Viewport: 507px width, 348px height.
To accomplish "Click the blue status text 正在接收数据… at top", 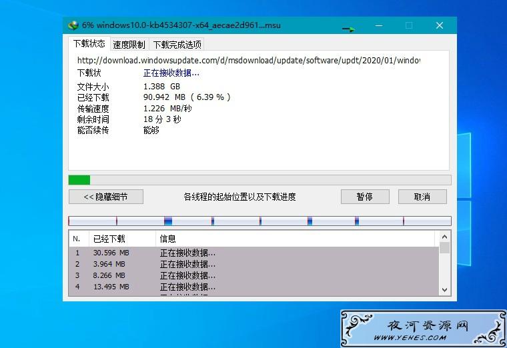I will click(171, 73).
